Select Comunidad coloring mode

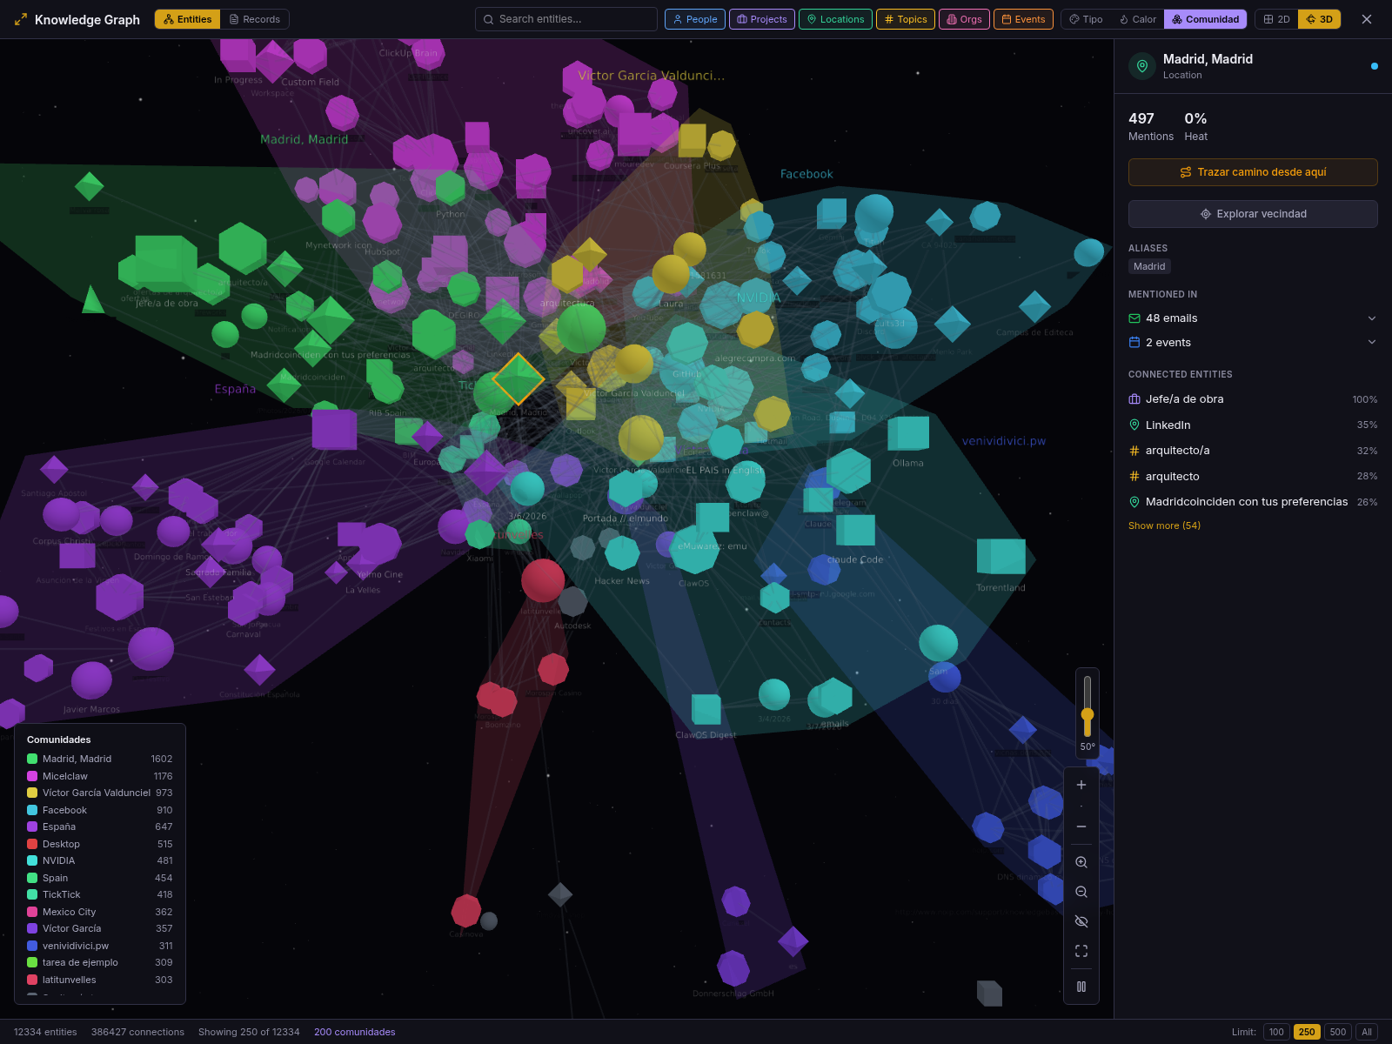(1205, 19)
